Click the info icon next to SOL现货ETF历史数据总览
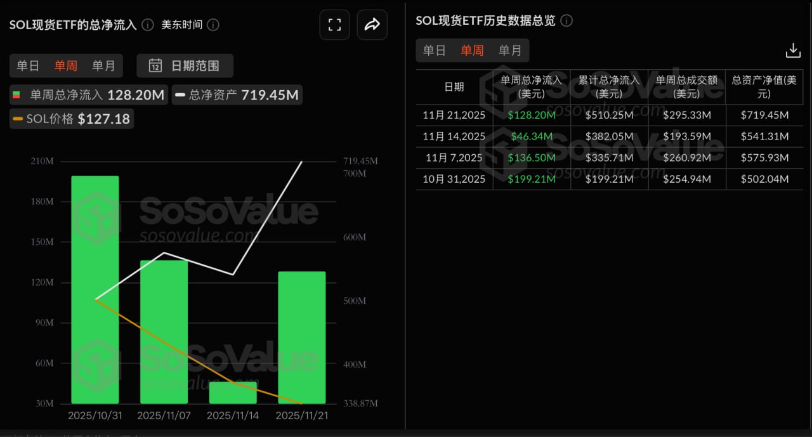 (566, 20)
